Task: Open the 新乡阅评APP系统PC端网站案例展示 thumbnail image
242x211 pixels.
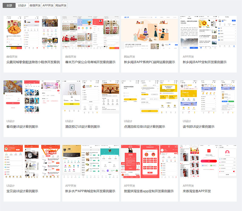Action: coord(149,33)
